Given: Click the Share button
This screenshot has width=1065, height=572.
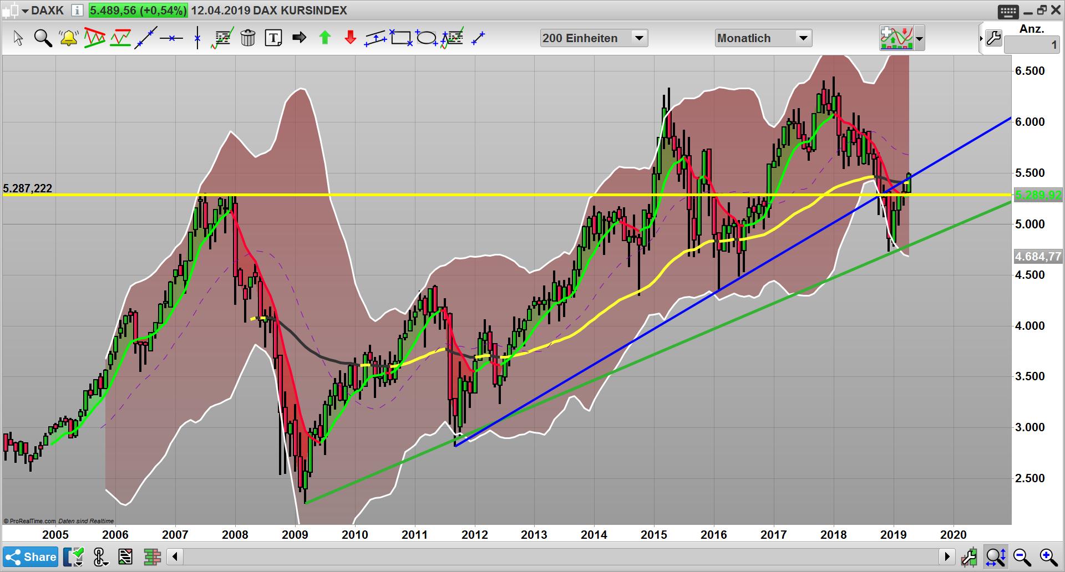Looking at the screenshot, I should pyautogui.click(x=31, y=557).
